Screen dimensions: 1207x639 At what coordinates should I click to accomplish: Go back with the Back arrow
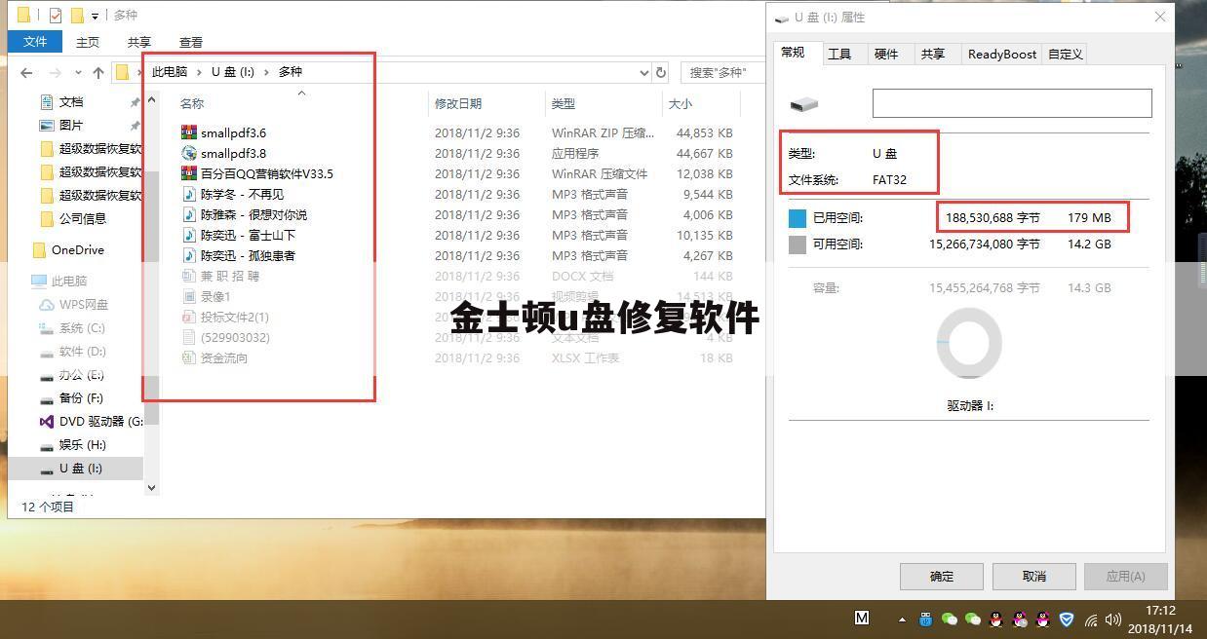26,72
